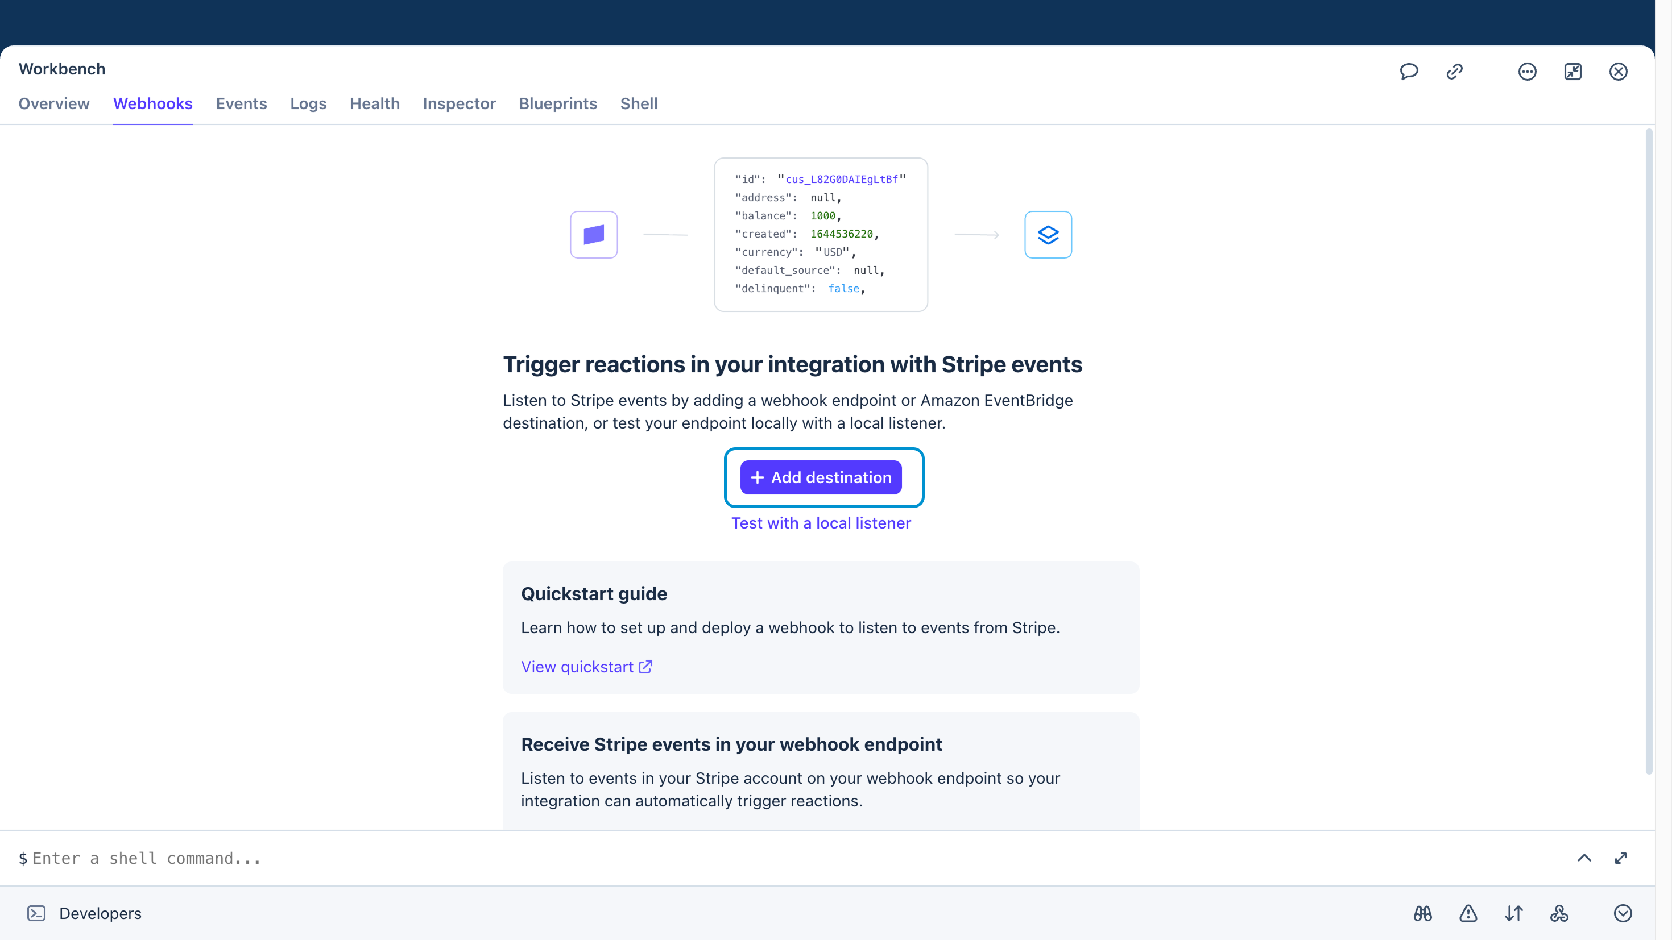1672x940 pixels.
Task: Click the layers destination tile icon
Action: point(1048,235)
